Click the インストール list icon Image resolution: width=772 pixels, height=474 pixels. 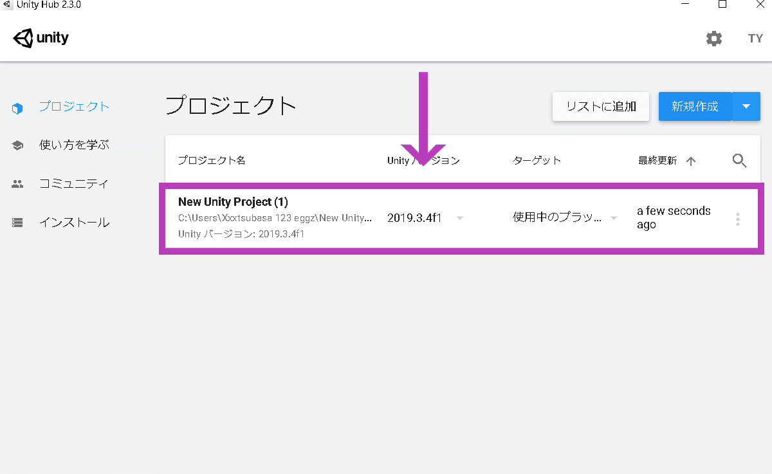point(17,223)
